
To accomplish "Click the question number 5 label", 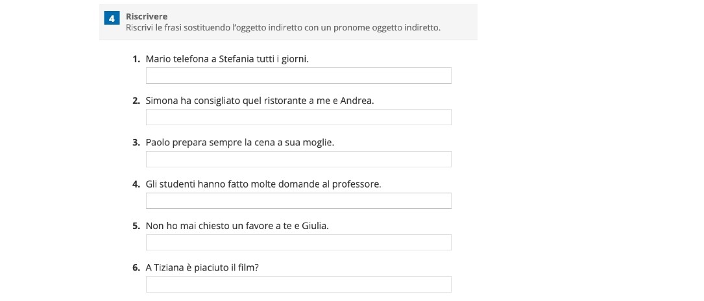I will click(136, 226).
